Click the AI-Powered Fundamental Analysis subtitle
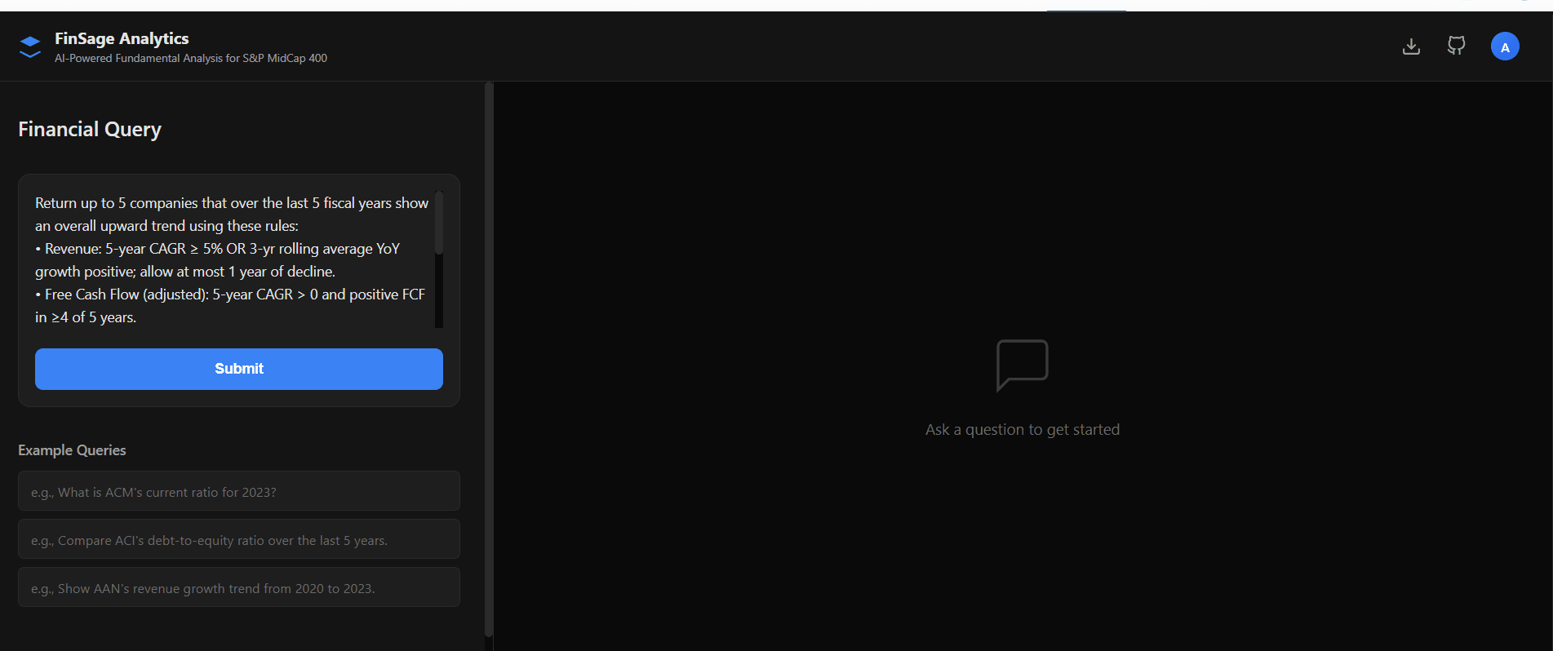 pyautogui.click(x=190, y=59)
